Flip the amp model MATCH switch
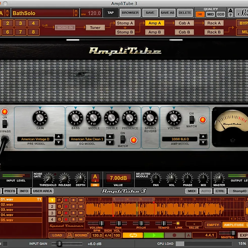This screenshot has height=248, width=248. point(192,120)
